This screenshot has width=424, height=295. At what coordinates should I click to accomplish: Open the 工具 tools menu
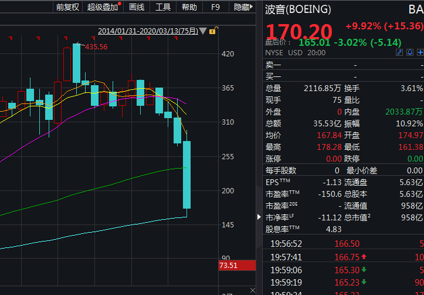click(x=163, y=7)
